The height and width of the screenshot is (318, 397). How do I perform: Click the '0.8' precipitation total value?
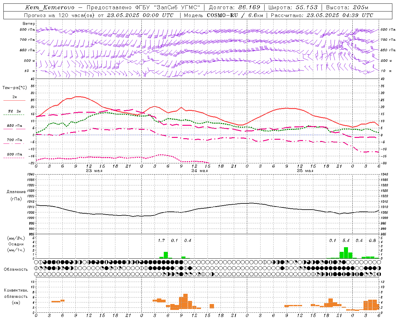(372, 241)
